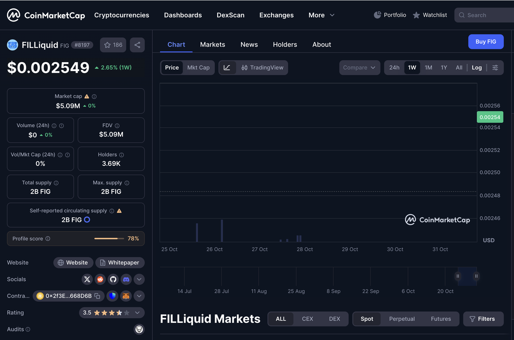Click the left handle of the chart range navigator
The height and width of the screenshot is (340, 514).
click(x=458, y=276)
